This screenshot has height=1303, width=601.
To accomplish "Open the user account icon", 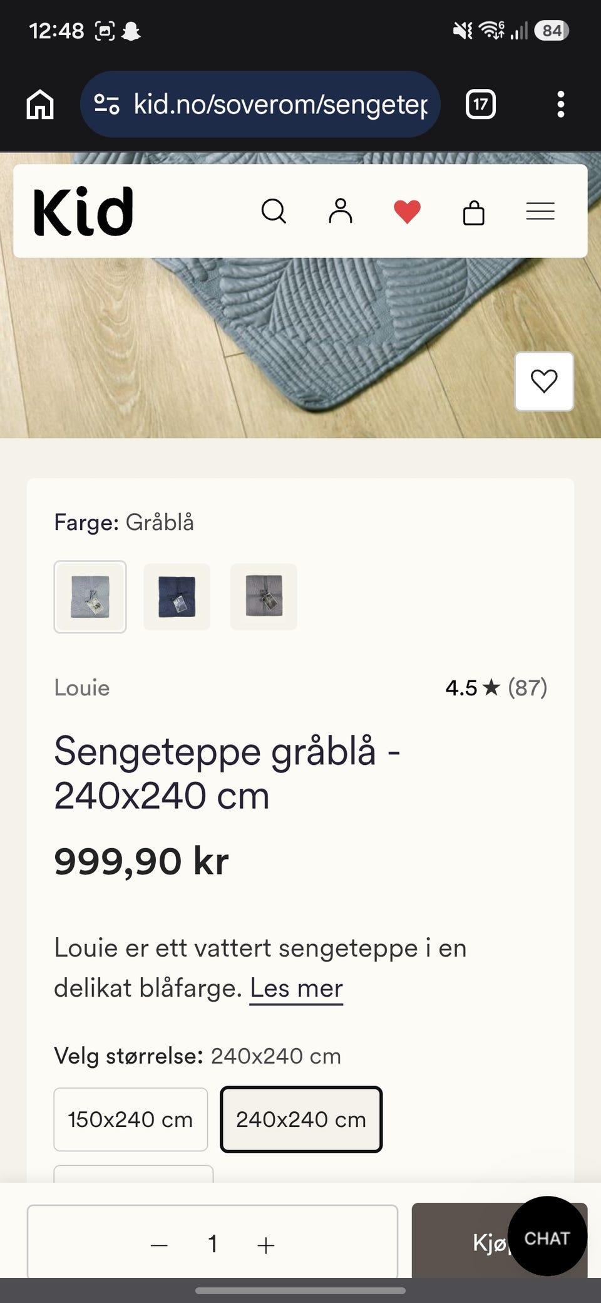I will [x=341, y=211].
